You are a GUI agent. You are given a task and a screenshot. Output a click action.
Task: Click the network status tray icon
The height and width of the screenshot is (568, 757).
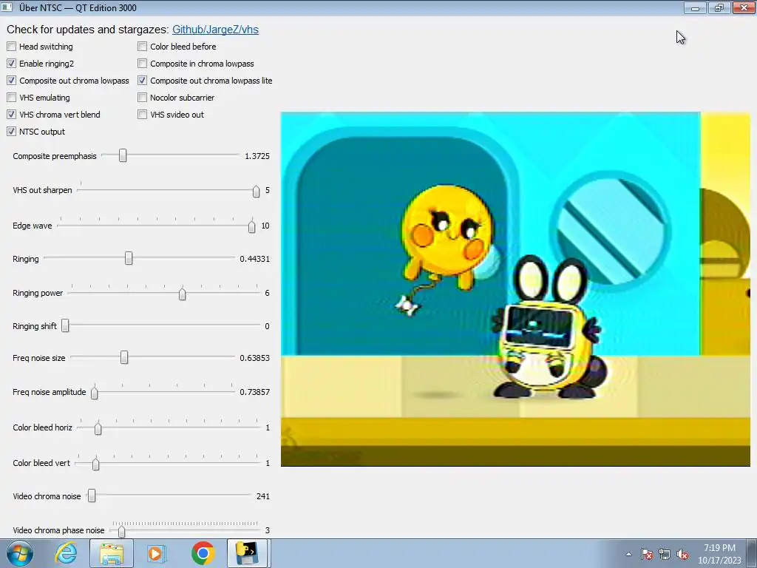click(665, 554)
